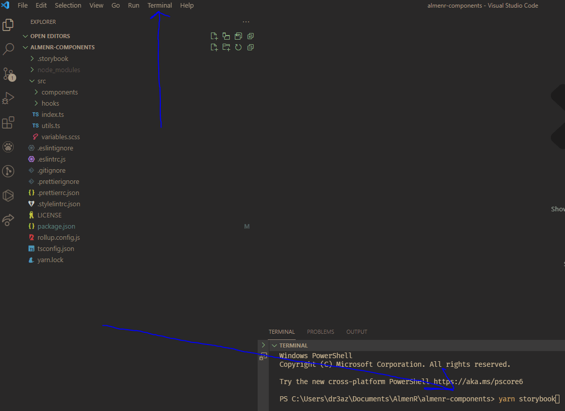
Task: Click the EXPLORER panel title
Action: 43,22
